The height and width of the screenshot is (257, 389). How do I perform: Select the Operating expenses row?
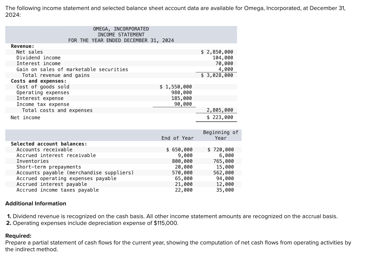pos(43,92)
